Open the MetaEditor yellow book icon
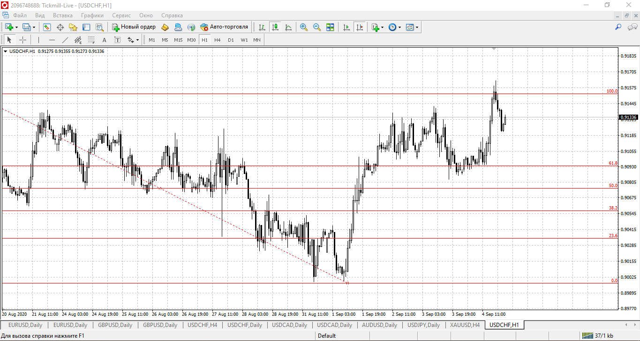640x341 pixels. point(165,27)
